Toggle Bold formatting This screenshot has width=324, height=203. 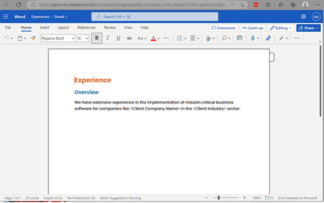[97, 38]
